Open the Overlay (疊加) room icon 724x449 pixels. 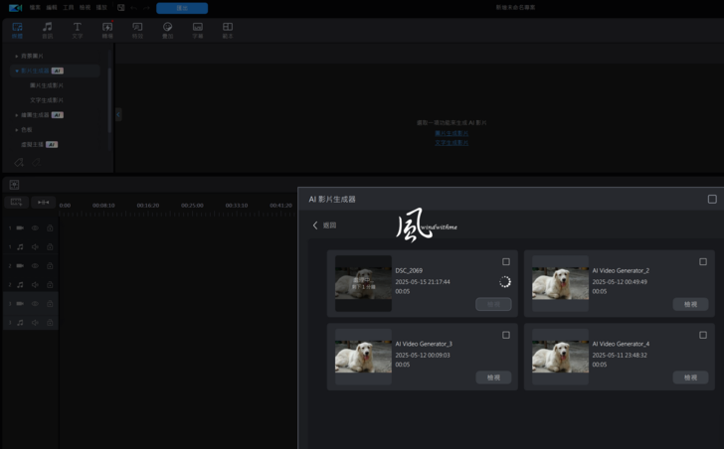point(167,29)
